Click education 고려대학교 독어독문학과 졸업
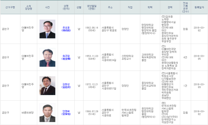 [x=149, y=57]
